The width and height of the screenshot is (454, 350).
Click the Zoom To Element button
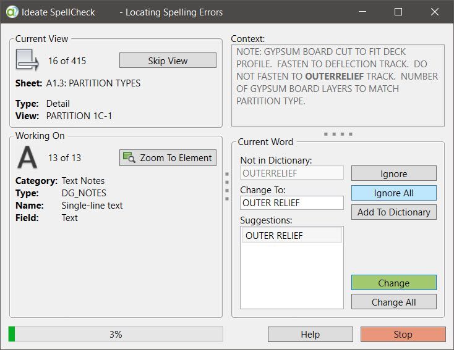click(x=168, y=158)
